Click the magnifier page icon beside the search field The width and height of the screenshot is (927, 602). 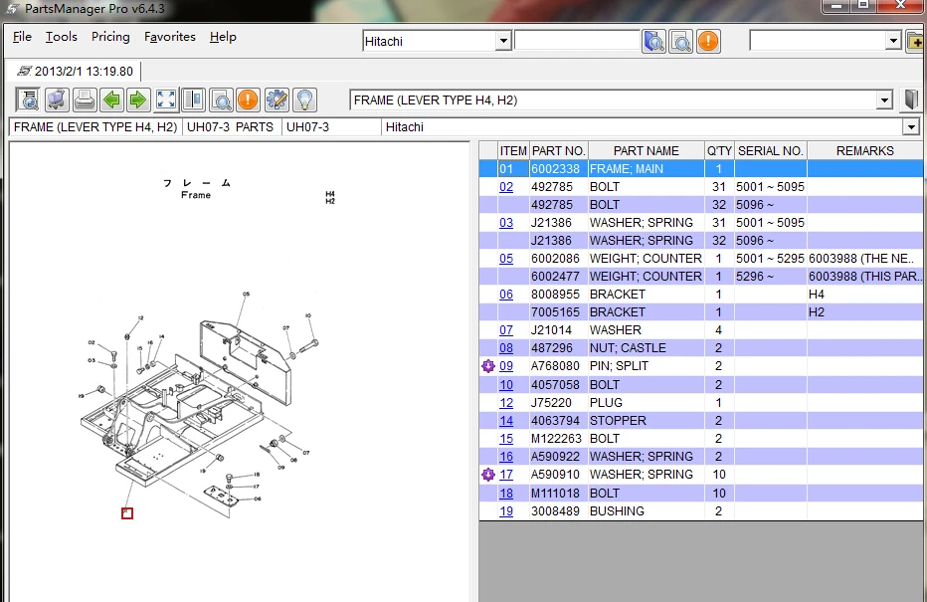(x=680, y=42)
